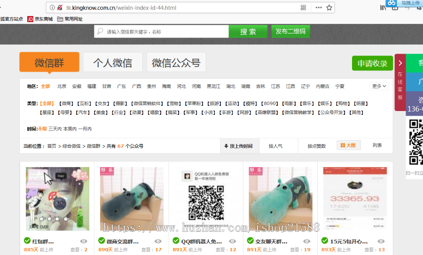Screen dimensions: 423x255
Task: Click the sidebar QR code image
Action: 415,142
